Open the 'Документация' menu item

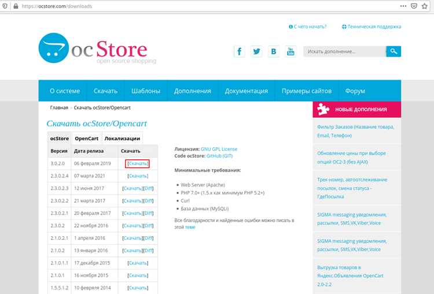tap(247, 91)
